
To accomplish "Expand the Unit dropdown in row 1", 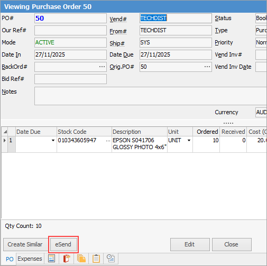I will point(189,141).
